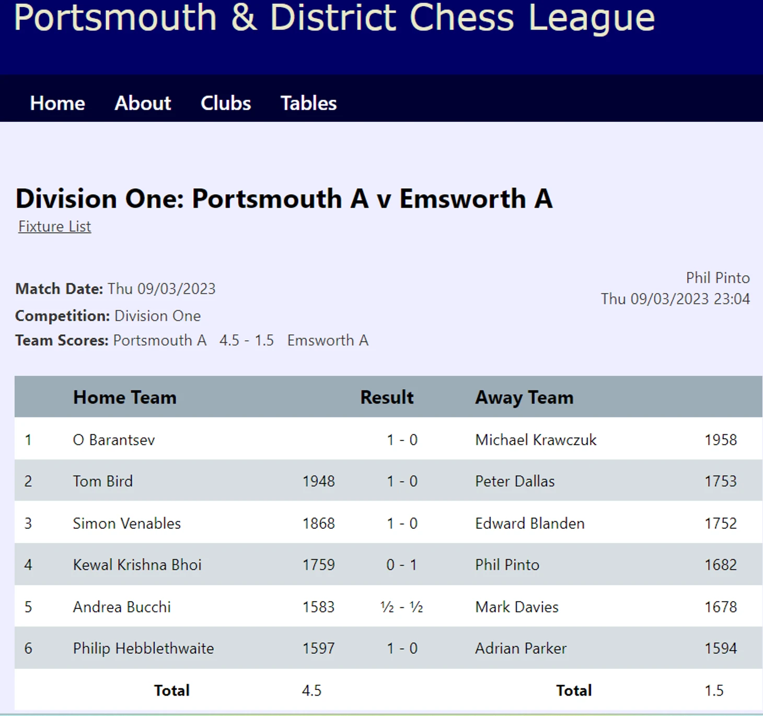Click the Result column header
This screenshot has height=716, width=763.
pos(387,397)
